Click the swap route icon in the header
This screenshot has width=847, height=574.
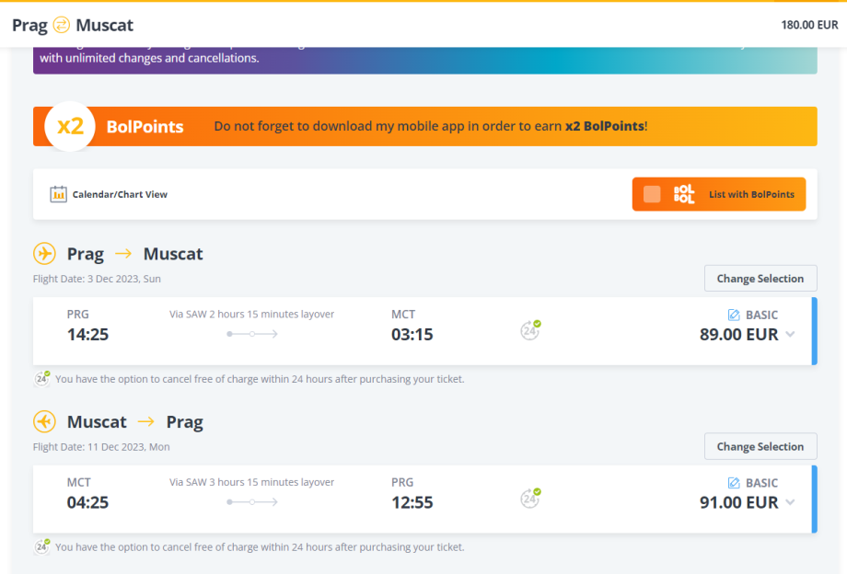pos(62,25)
